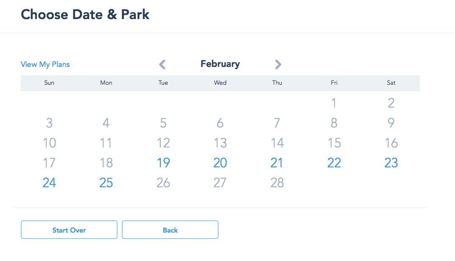The image size is (455, 261).
Task: Open the View My Plans link
Action: 45,64
